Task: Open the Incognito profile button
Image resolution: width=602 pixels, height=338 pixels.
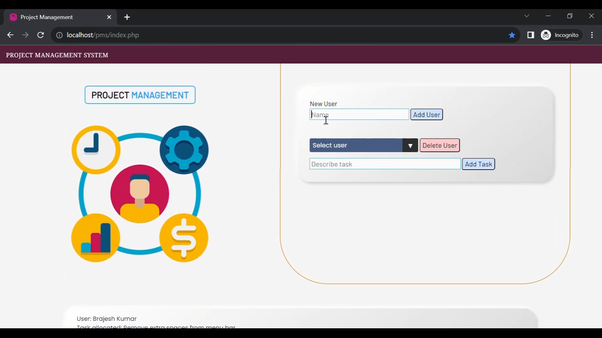Action: point(561,35)
